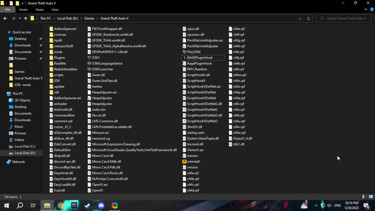Open Google Chrome from the taskbar
This screenshot has width=375, height=211.
[60, 205]
